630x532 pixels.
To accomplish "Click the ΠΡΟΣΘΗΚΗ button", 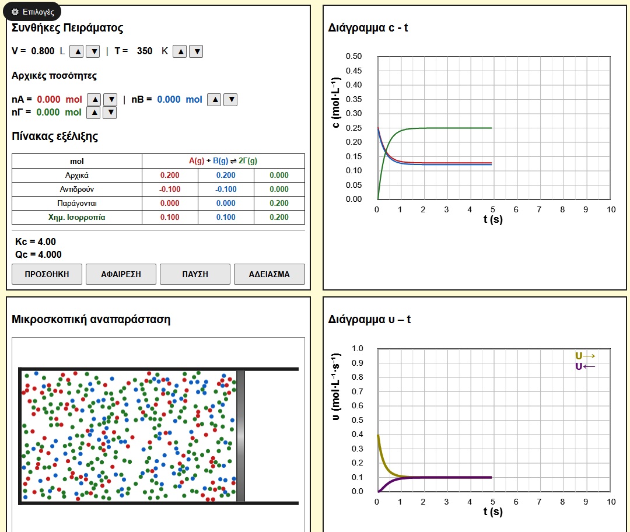I will tap(47, 274).
